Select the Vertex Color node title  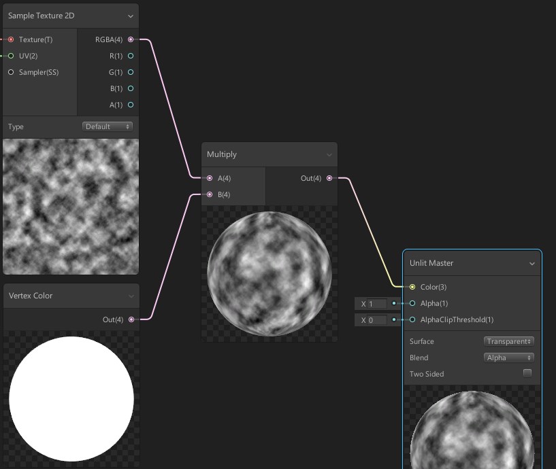[x=31, y=296]
